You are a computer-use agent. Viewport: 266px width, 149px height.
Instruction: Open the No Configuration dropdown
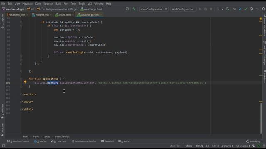154,9
